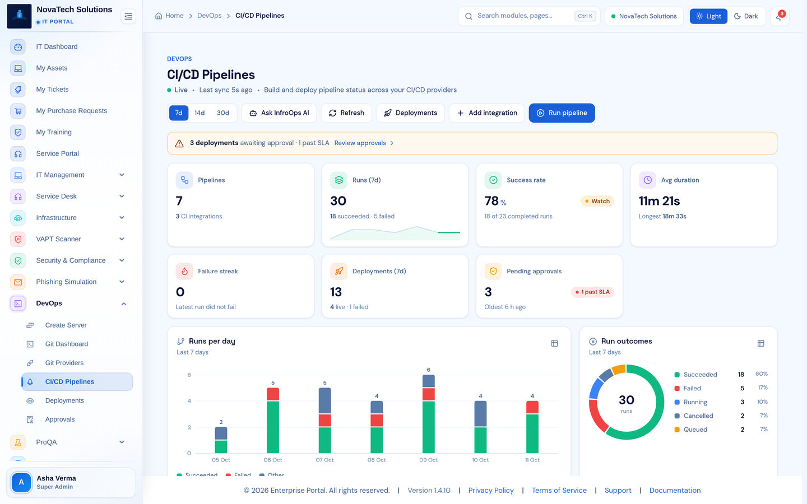Click the Deployments (7d) rocket icon

[x=338, y=271]
